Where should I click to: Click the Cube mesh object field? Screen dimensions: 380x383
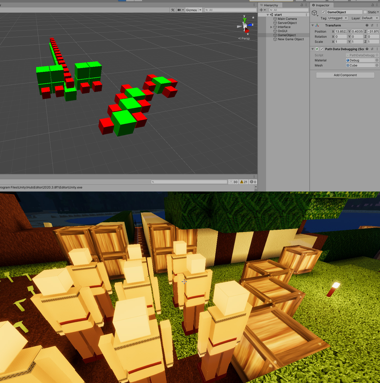pos(360,65)
